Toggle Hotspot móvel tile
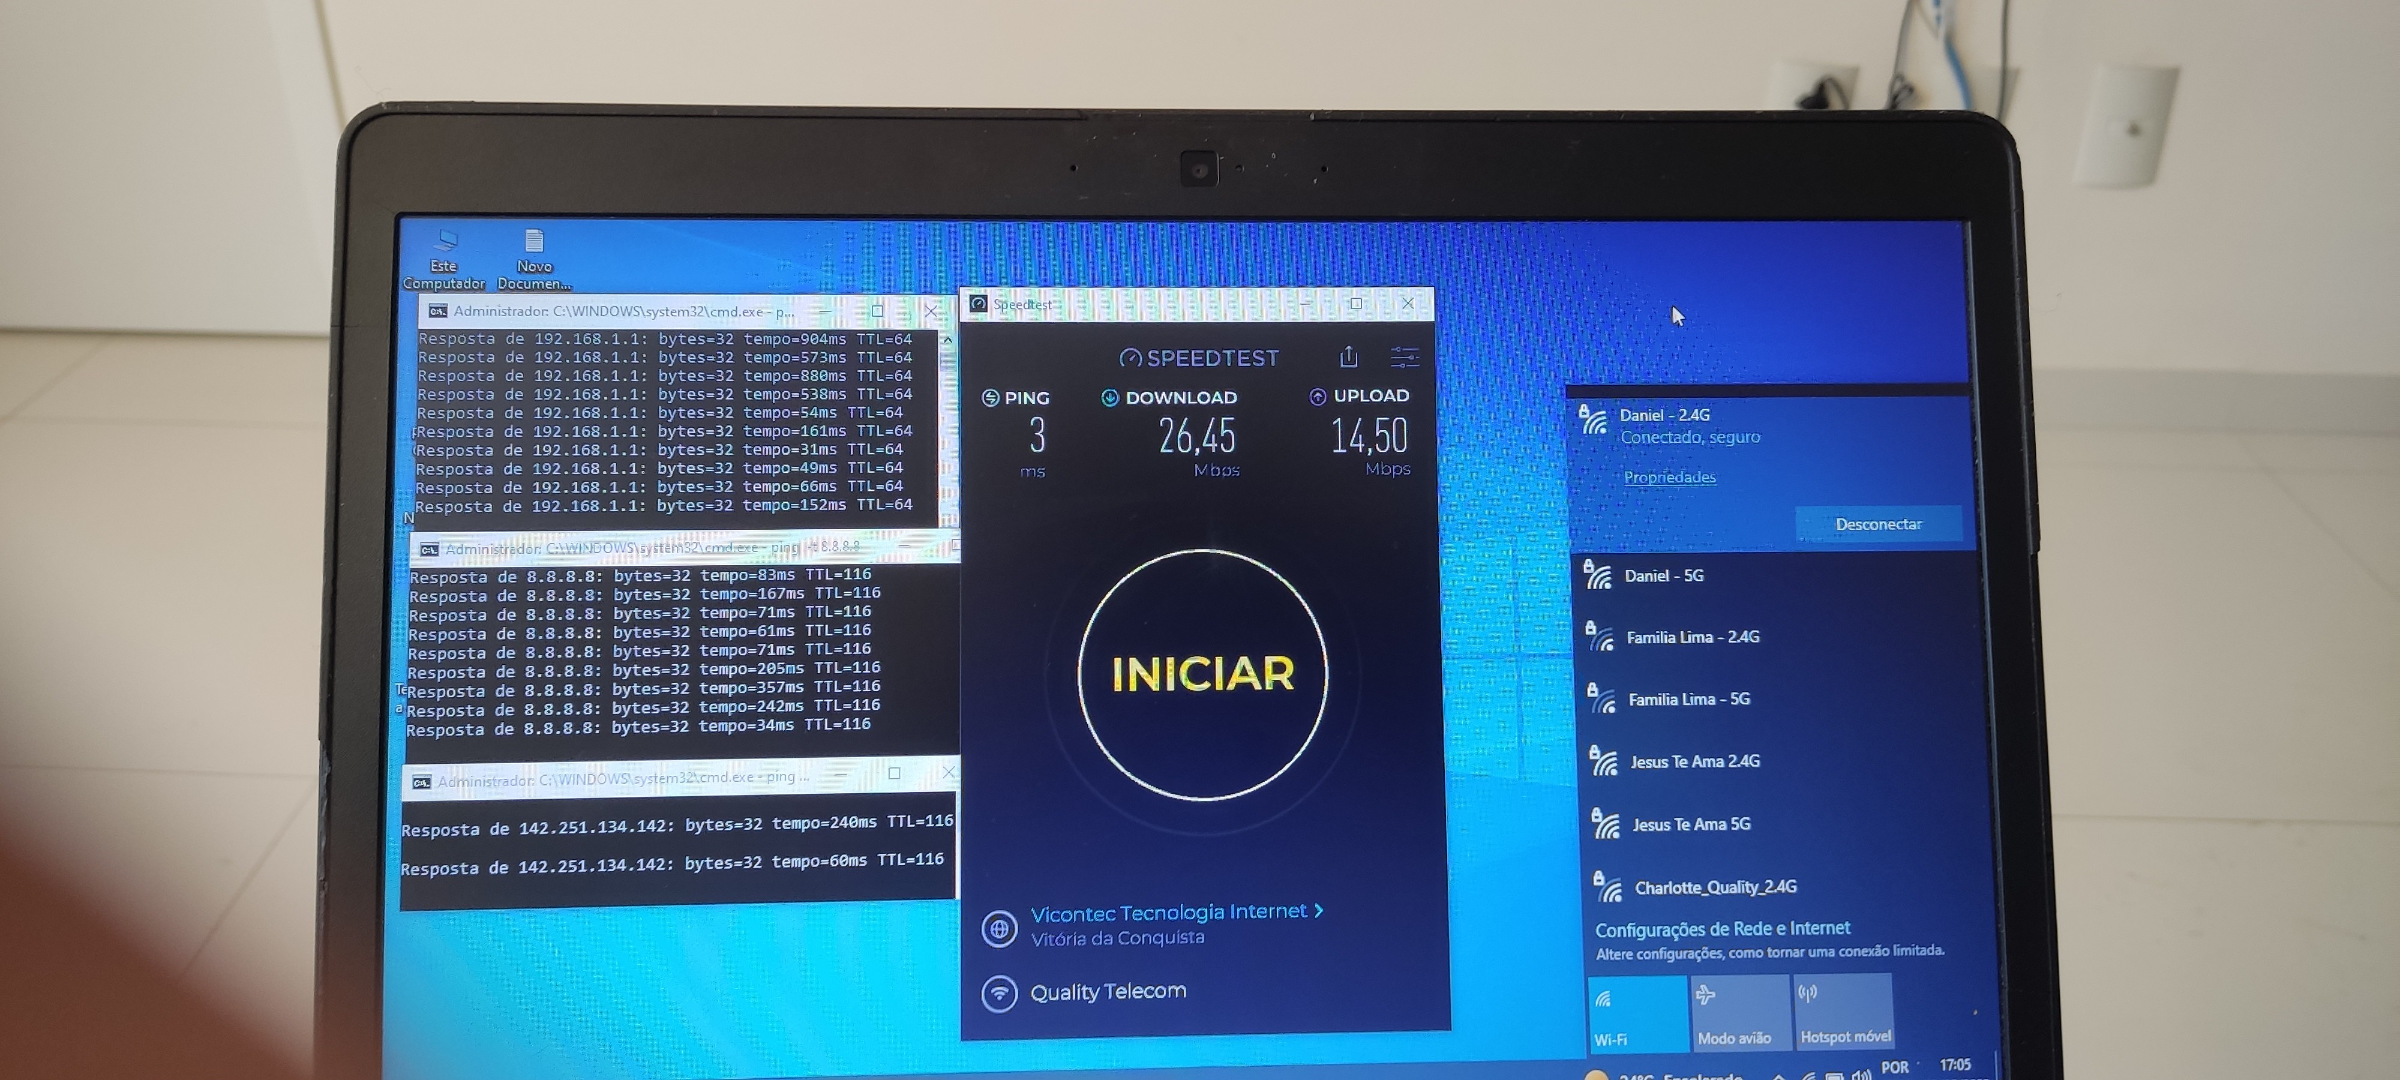This screenshot has height=1080, width=2400. tap(1843, 1011)
